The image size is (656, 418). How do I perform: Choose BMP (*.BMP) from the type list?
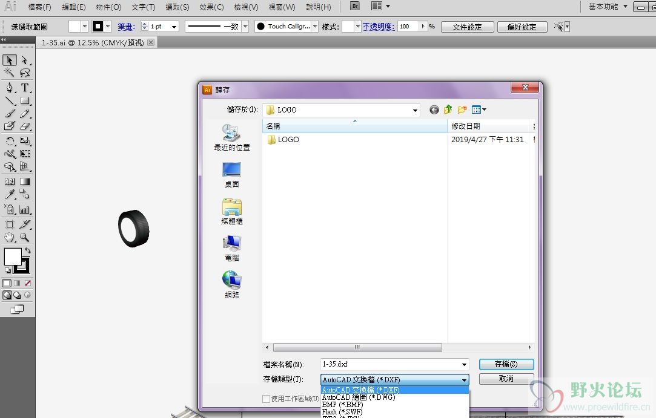pos(395,405)
